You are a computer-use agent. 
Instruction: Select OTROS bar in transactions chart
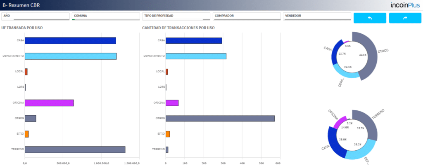coord(220,118)
